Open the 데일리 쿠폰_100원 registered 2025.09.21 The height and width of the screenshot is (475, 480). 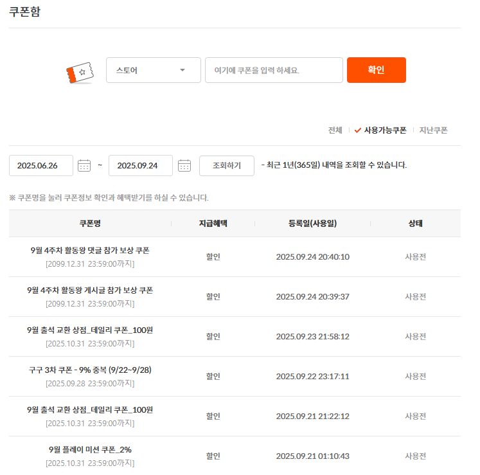[x=90, y=409]
